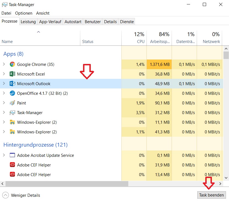The image size is (229, 202).
Task: Open the Optionen menu
Action: [x=24, y=13]
